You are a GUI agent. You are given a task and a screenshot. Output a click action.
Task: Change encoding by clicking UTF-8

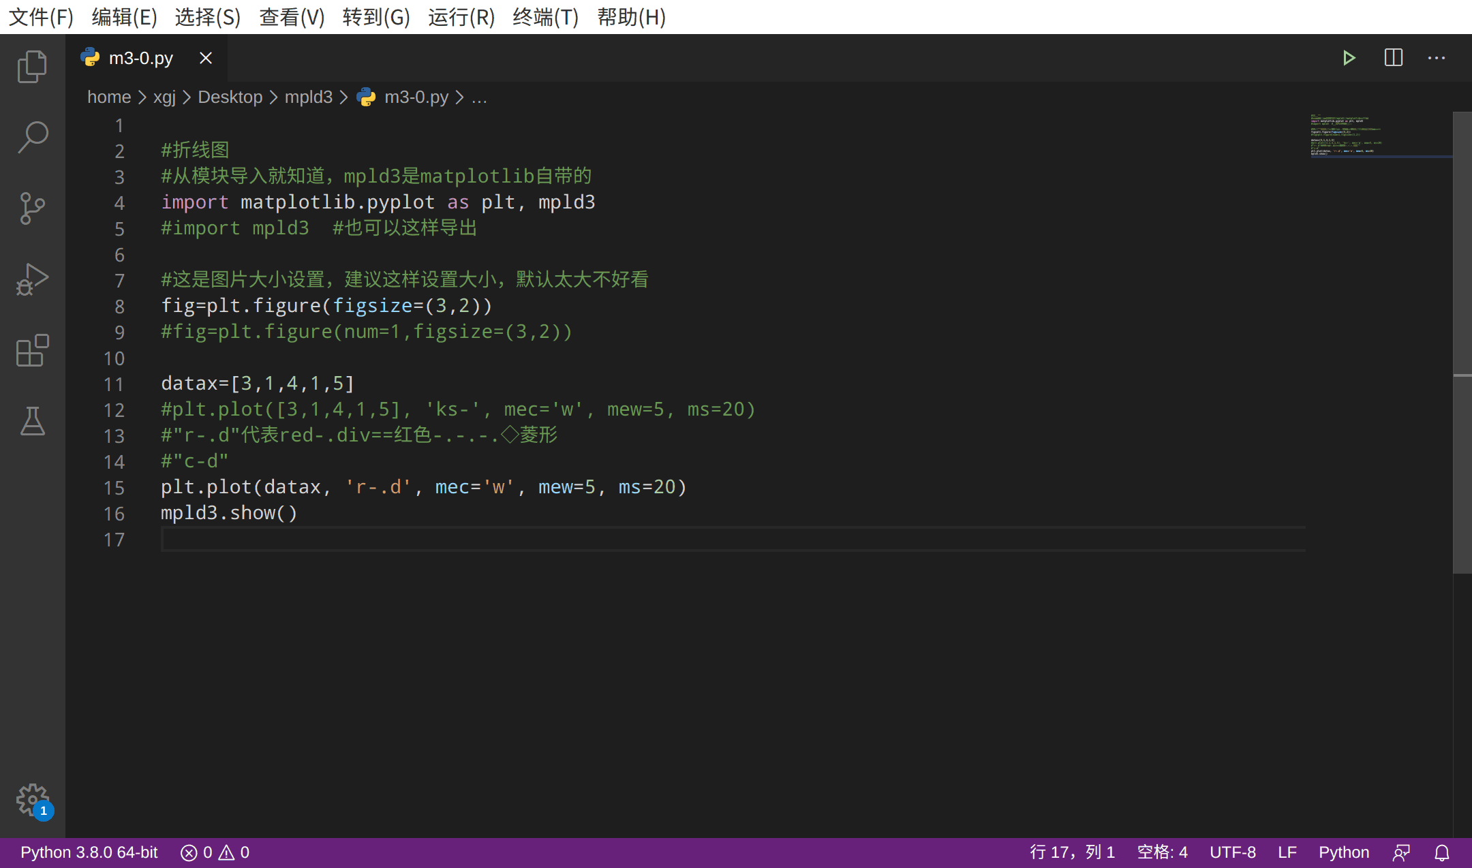click(1233, 852)
